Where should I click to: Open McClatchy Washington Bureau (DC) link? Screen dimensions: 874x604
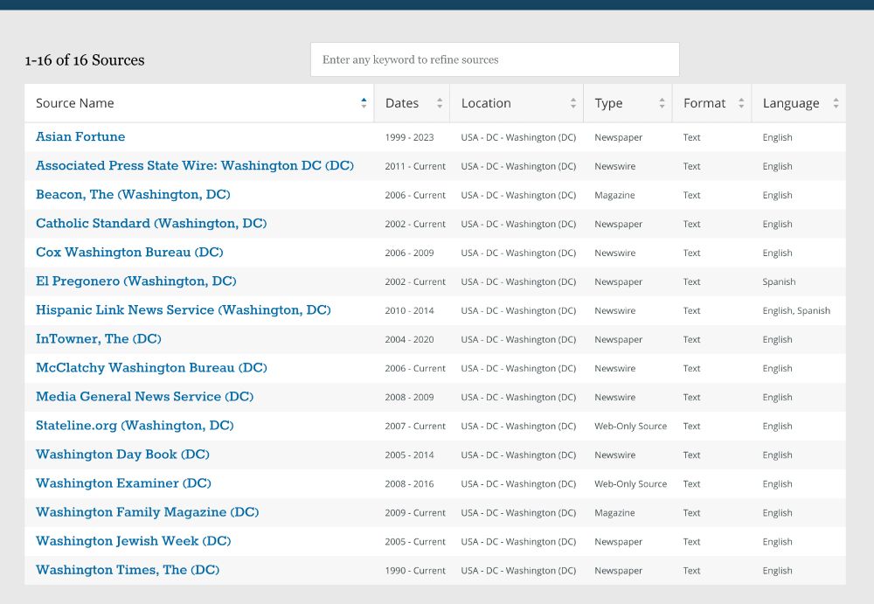151,368
